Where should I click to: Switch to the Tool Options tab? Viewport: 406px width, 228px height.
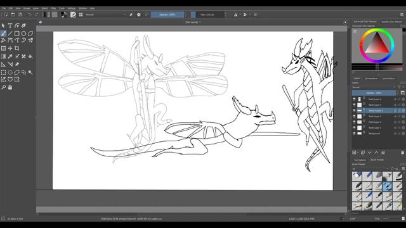coord(360,160)
